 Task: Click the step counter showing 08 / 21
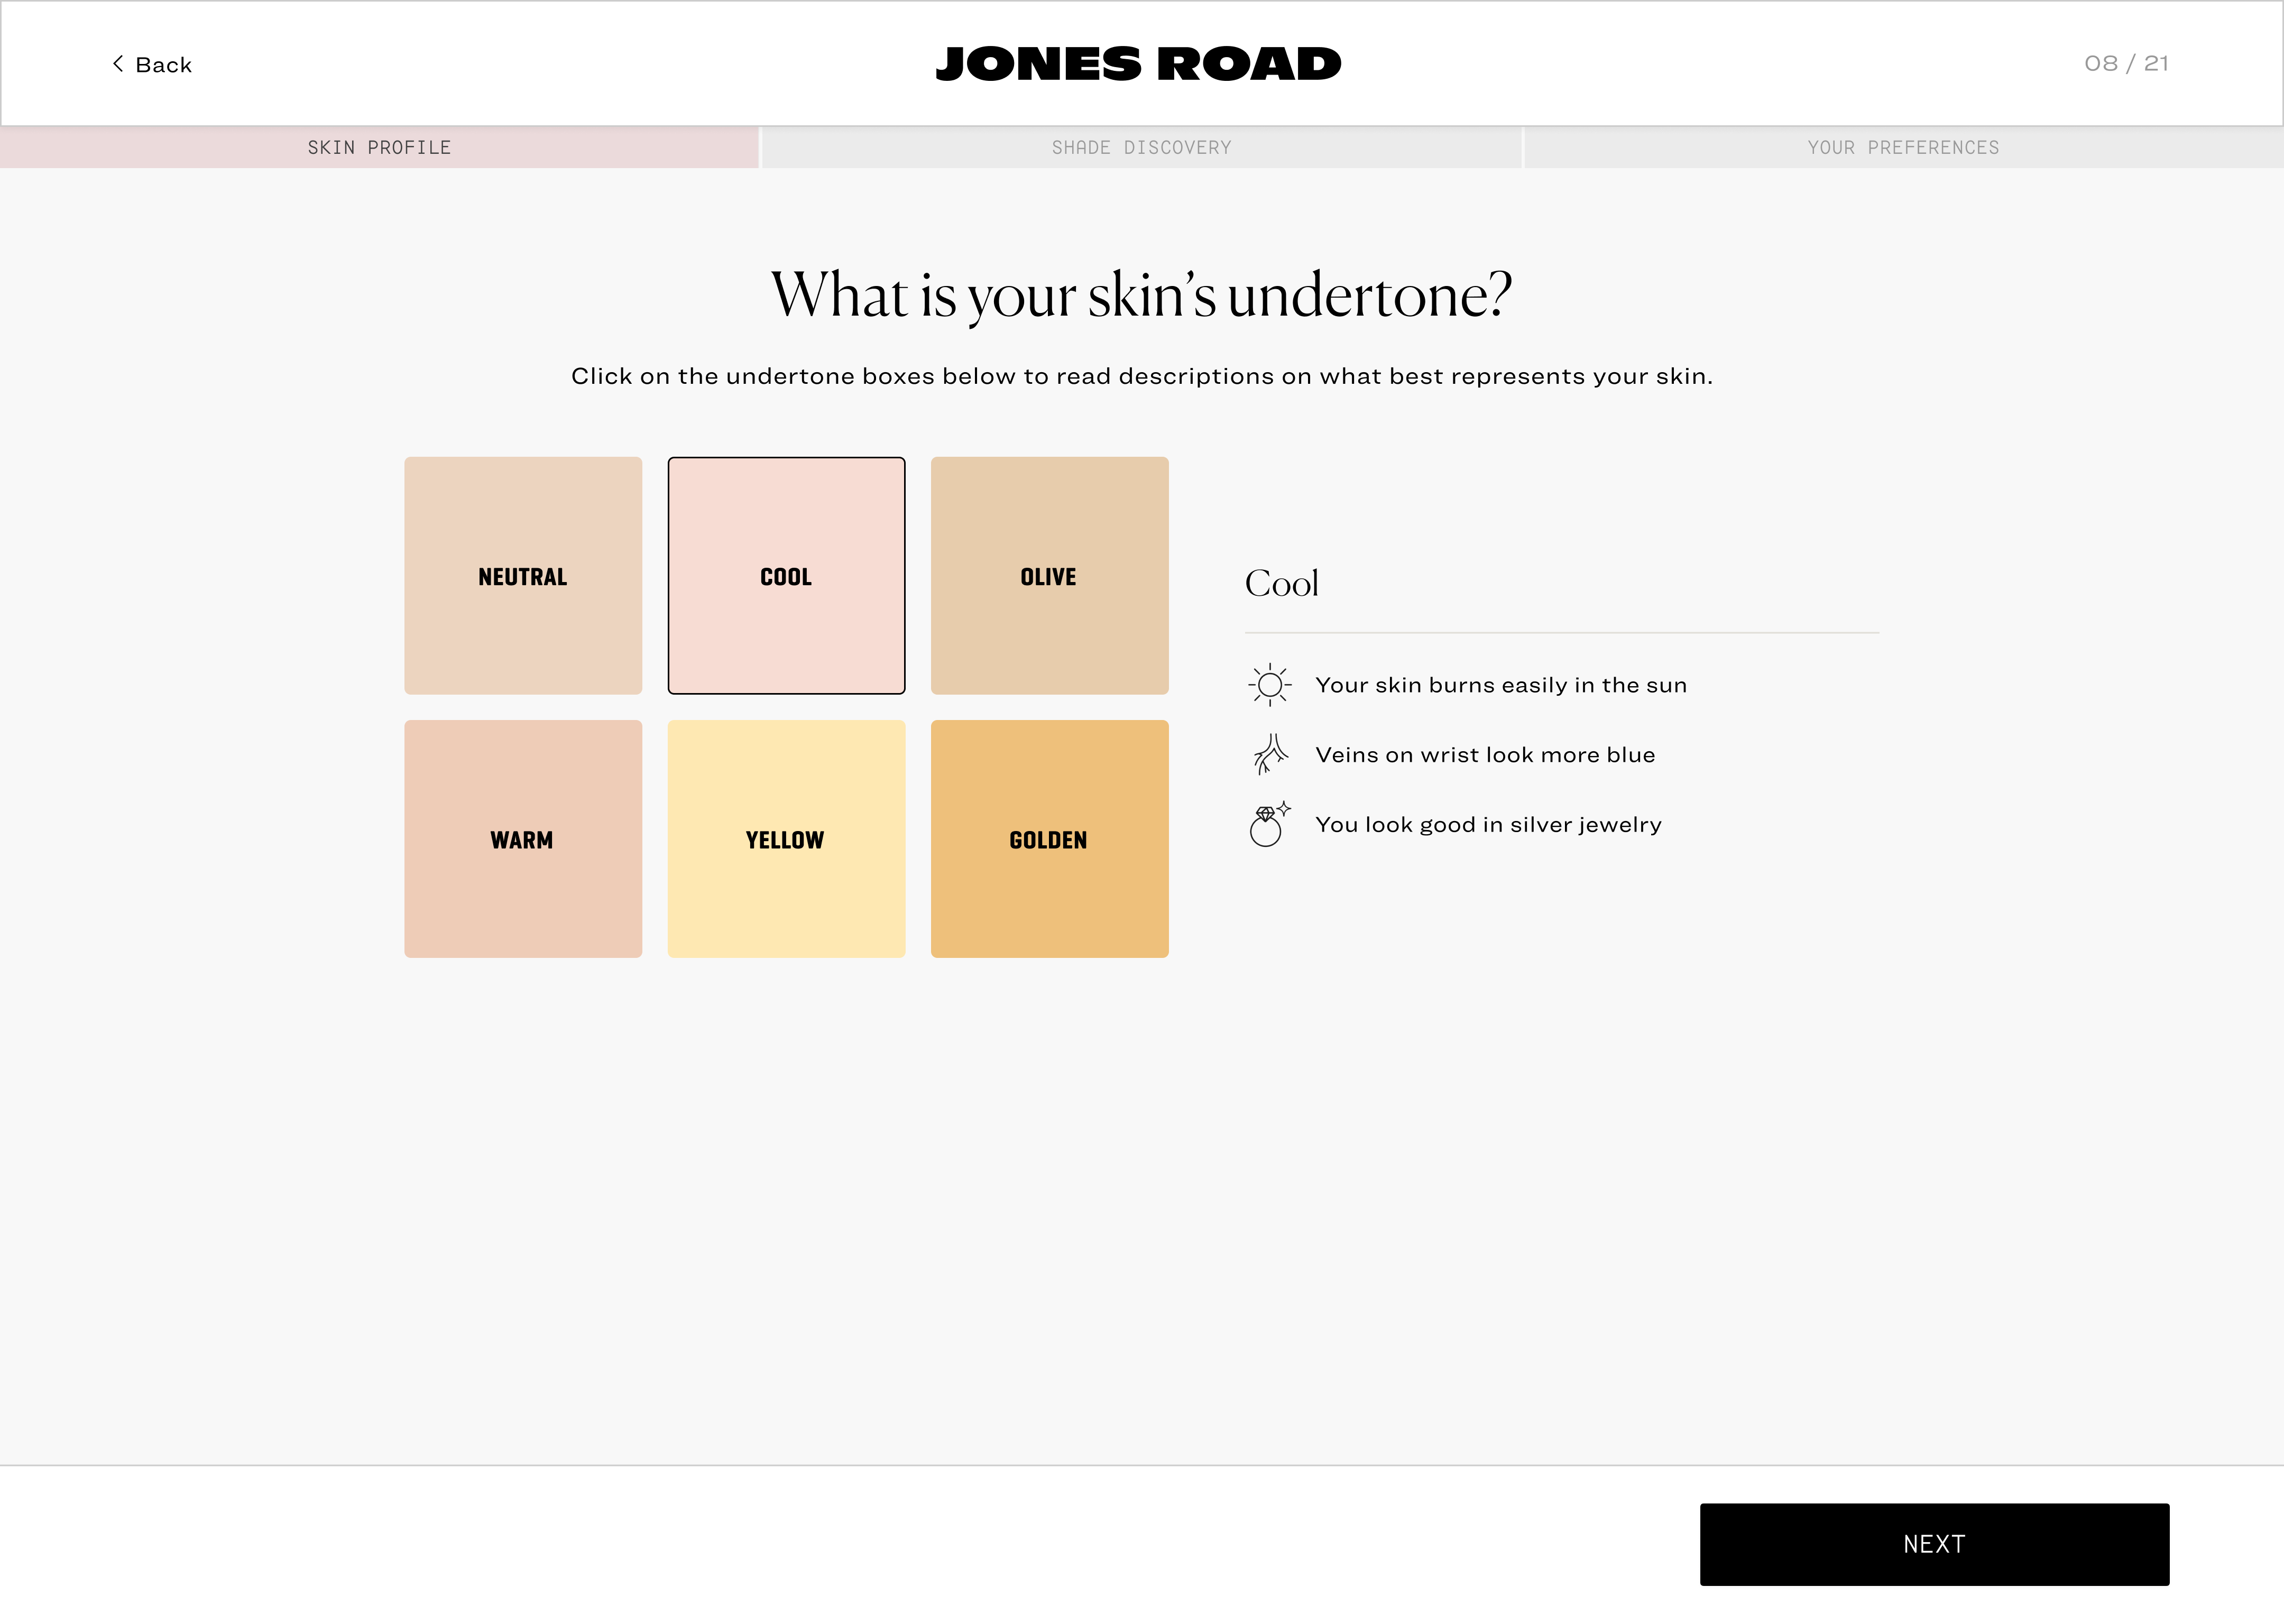click(2126, 62)
